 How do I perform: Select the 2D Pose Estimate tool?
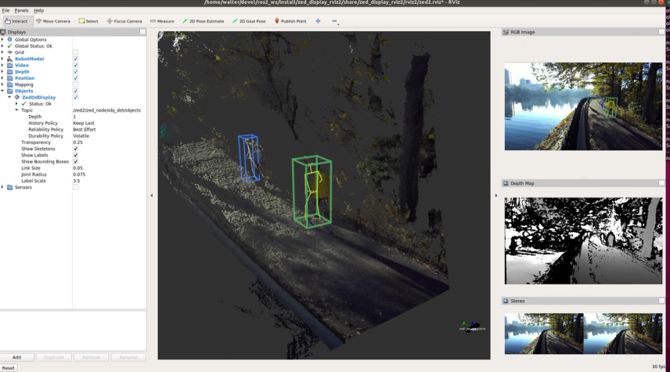pyautogui.click(x=203, y=21)
